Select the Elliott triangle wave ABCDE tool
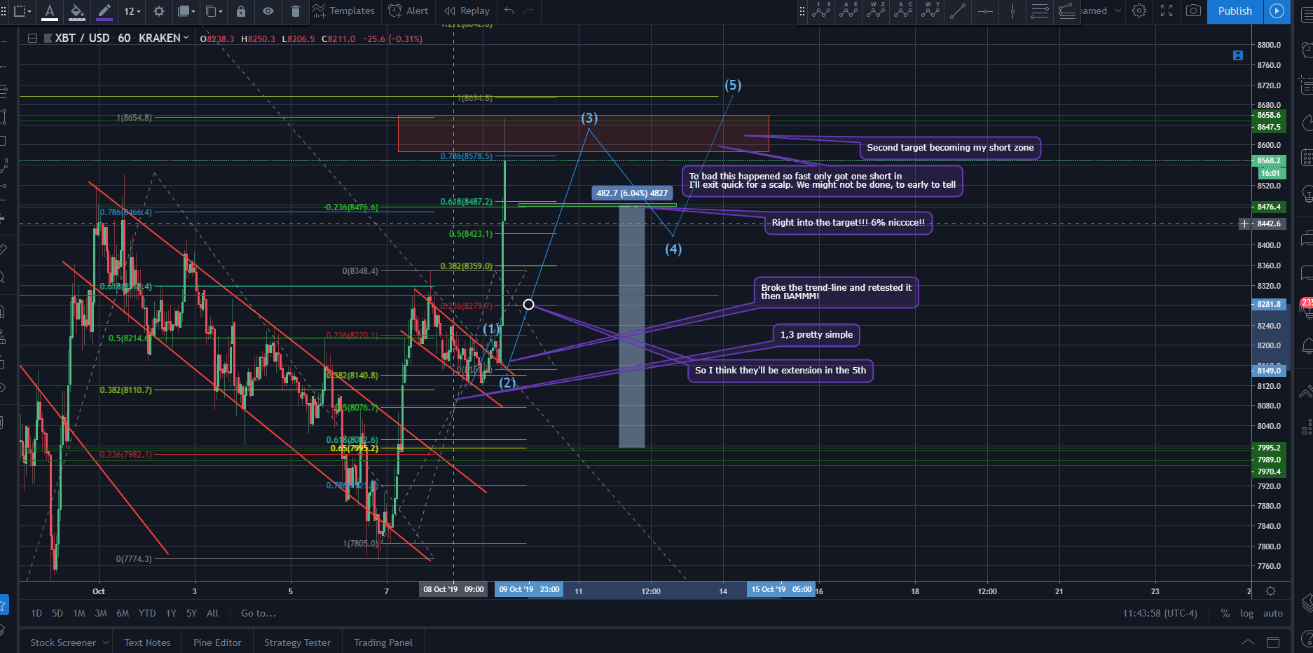 [848, 11]
